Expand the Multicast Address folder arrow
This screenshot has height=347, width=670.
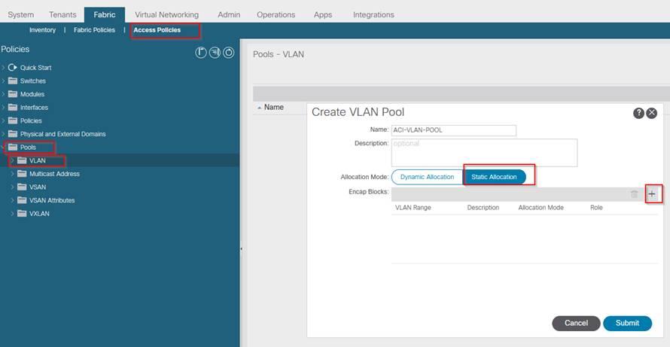pyautogui.click(x=12, y=173)
